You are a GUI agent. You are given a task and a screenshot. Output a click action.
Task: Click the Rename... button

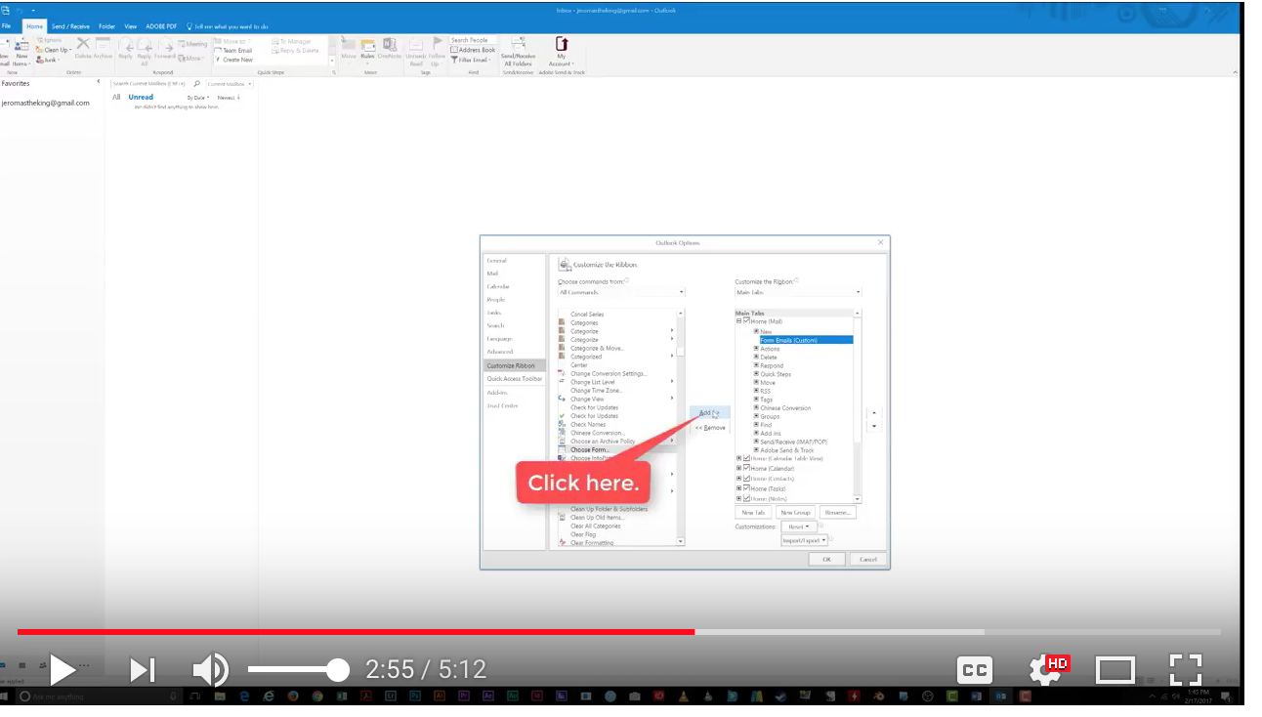coord(838,512)
